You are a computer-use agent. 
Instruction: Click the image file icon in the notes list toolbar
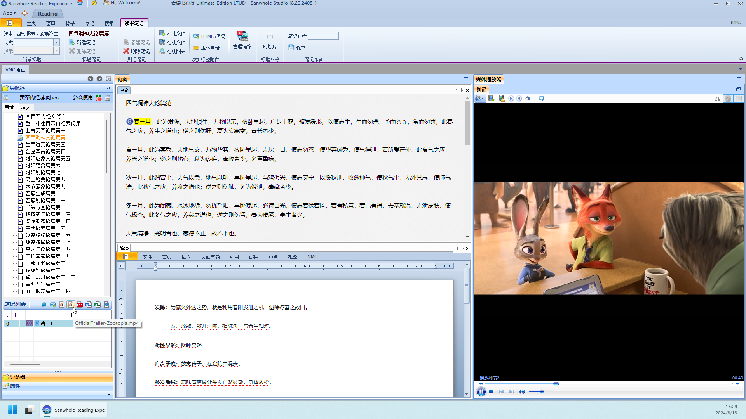106,305
